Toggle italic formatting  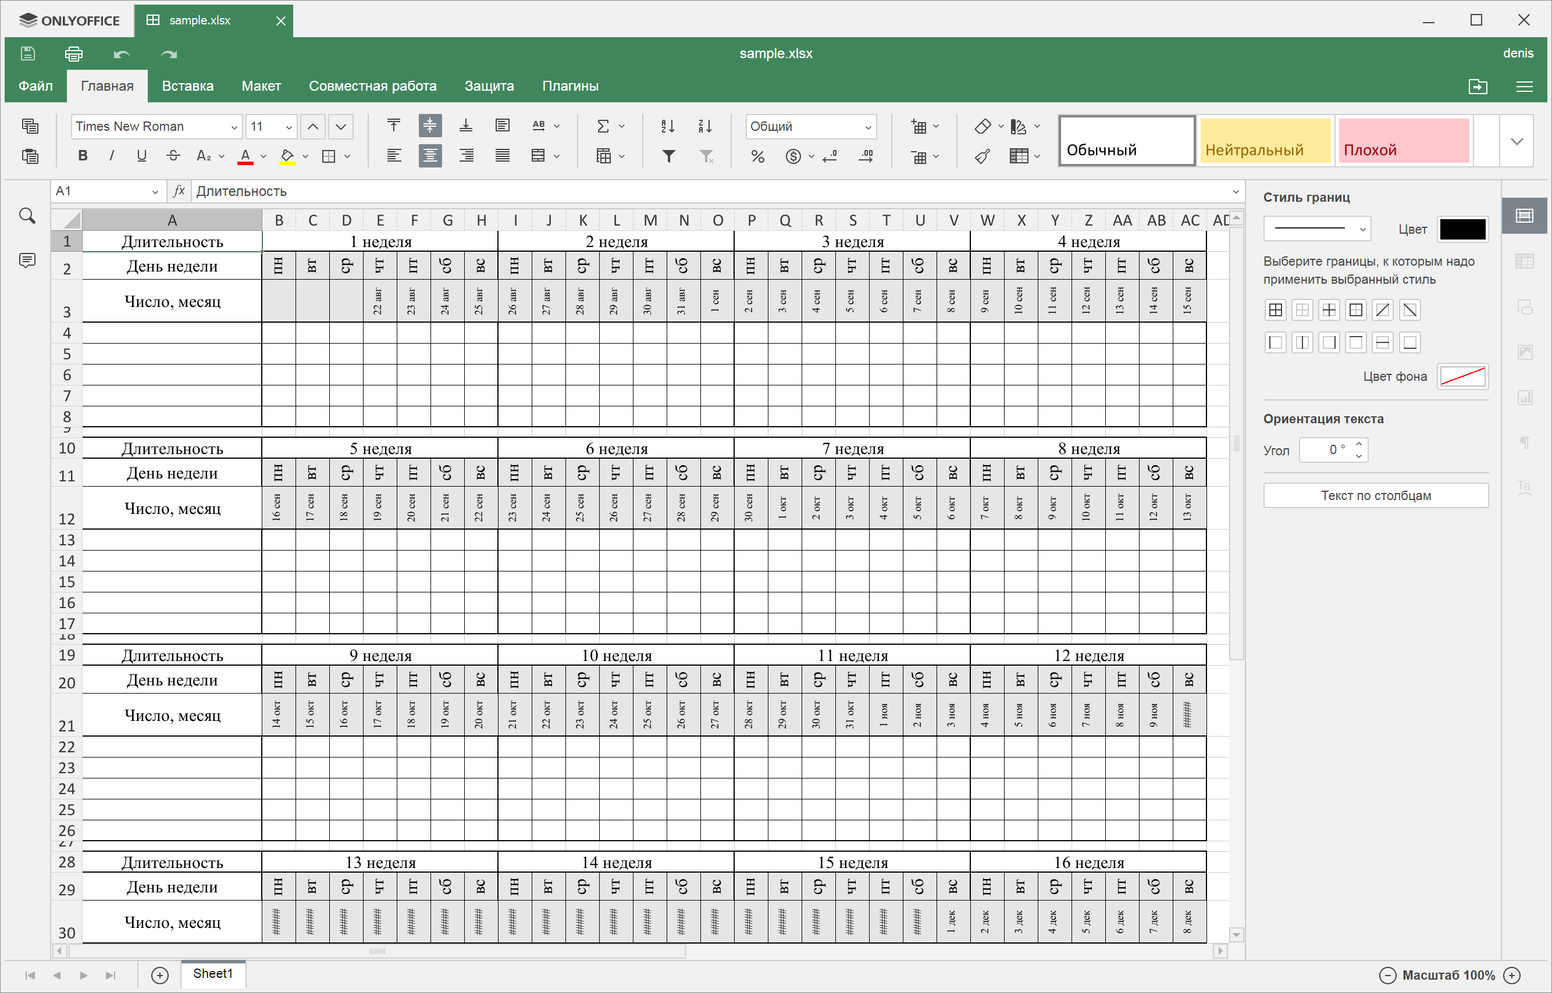(x=112, y=156)
